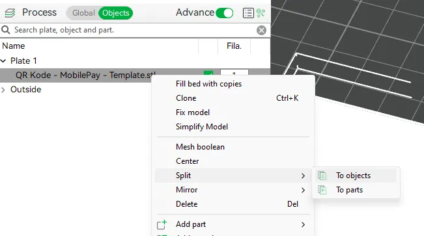
Task: Open the compare presets icon
Action: coord(261,13)
